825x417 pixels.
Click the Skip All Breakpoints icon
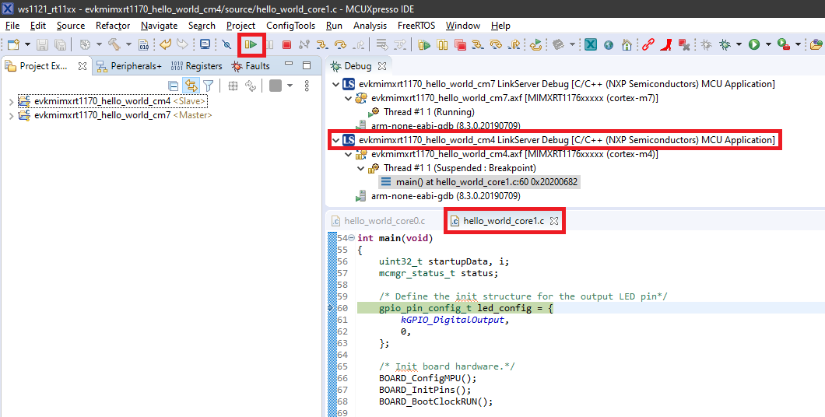[226, 45]
